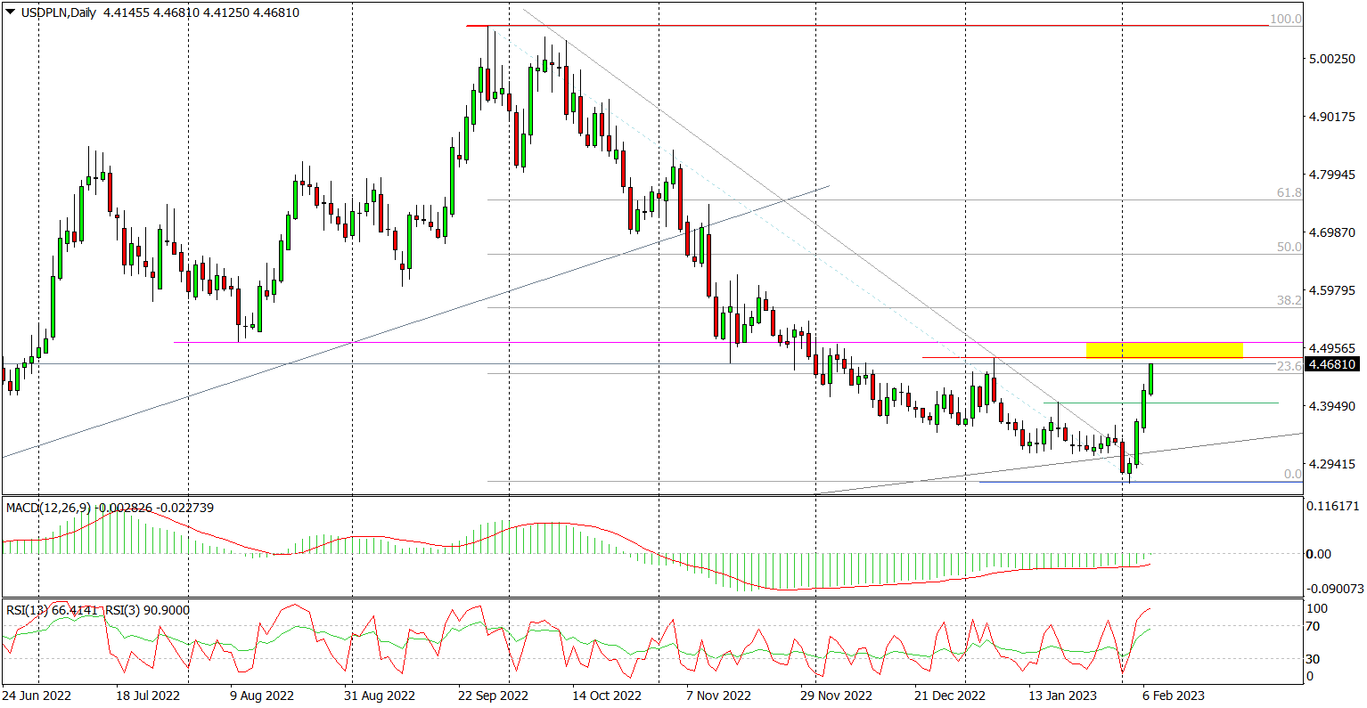Select the RSI 100 scale label
This screenshot has height=708, width=1367.
coord(1316,608)
